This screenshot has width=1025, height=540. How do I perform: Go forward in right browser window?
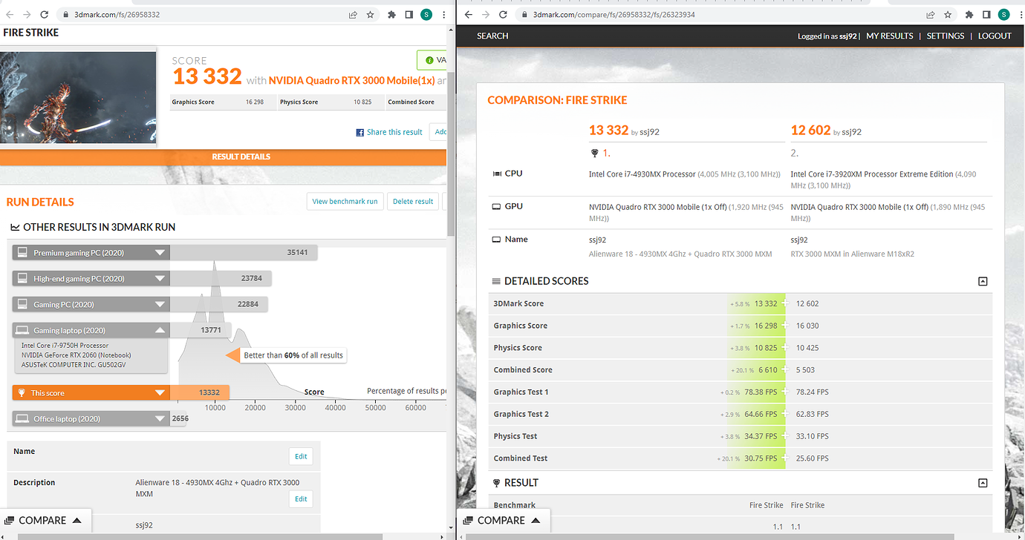click(x=486, y=14)
